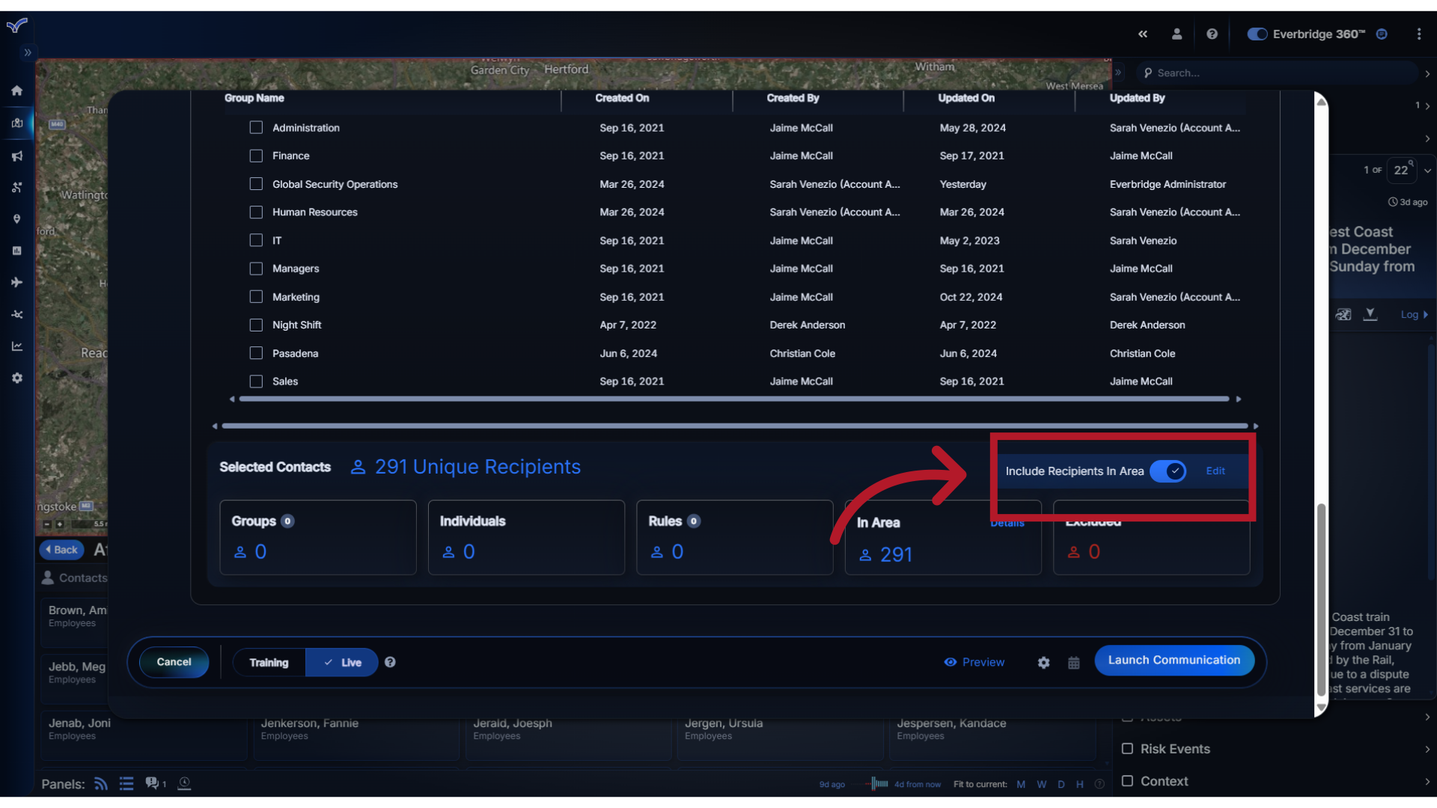Open the RSS feed panel icon
This screenshot has height=808, width=1437.
(x=100, y=783)
